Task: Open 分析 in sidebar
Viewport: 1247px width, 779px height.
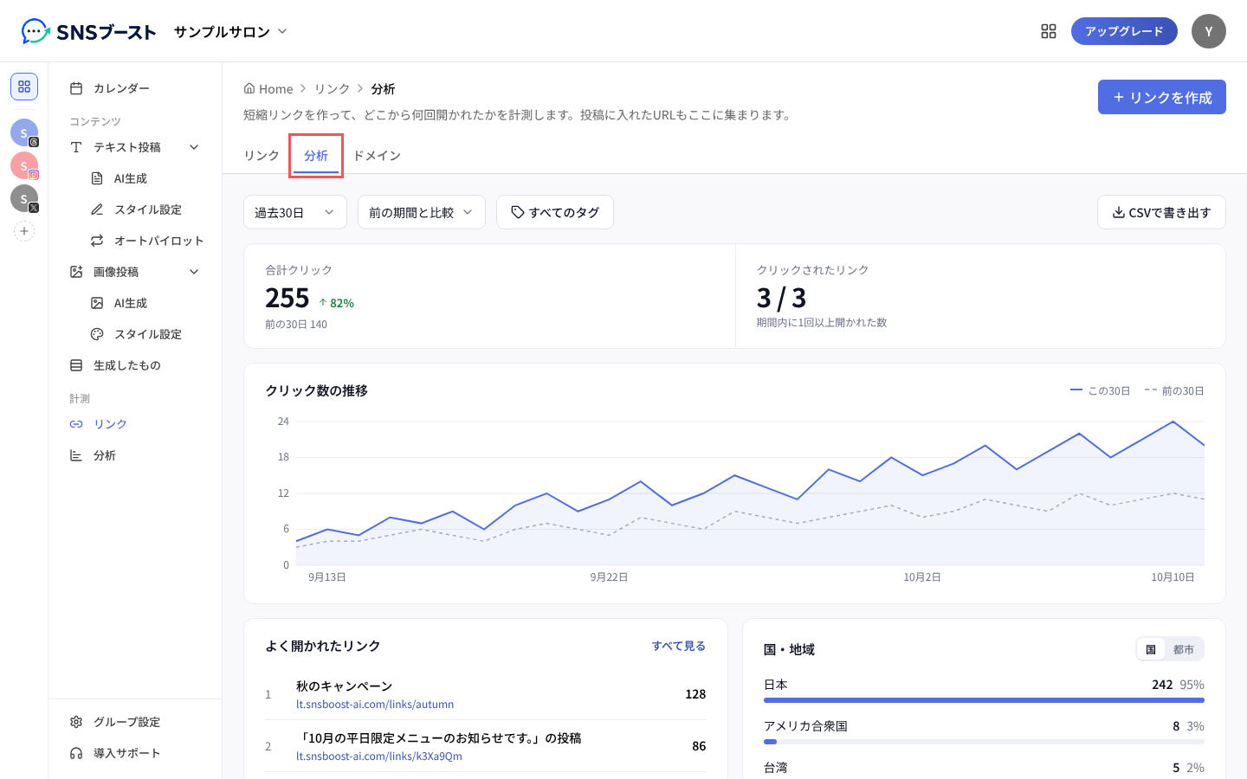Action: [x=135, y=455]
